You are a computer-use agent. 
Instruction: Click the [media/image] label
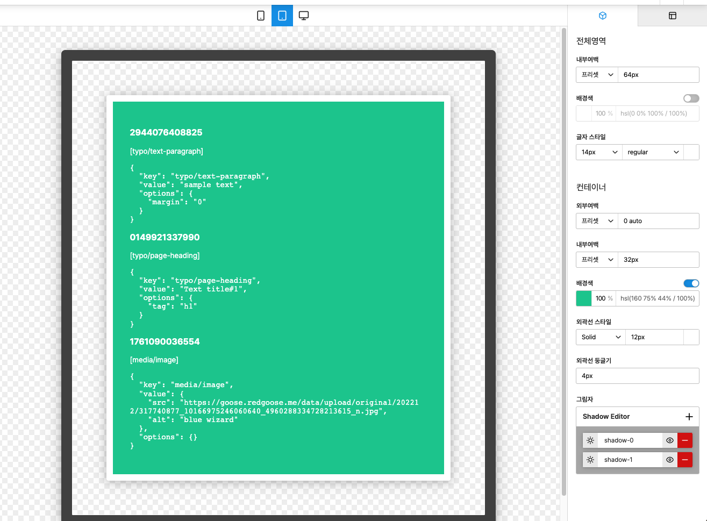click(154, 360)
